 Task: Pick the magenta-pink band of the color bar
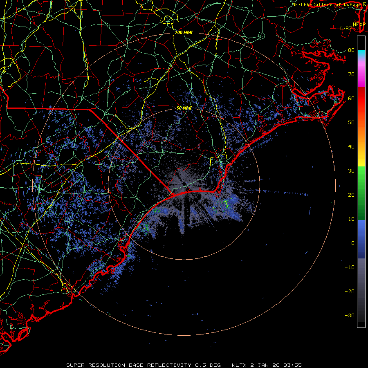coord(361,73)
